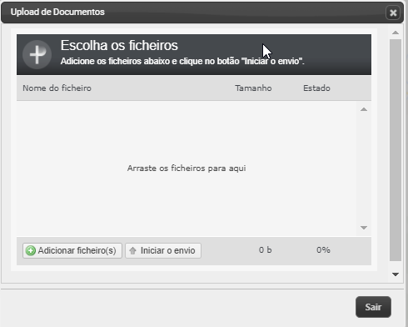Click the 0 b total size label

[266, 250]
